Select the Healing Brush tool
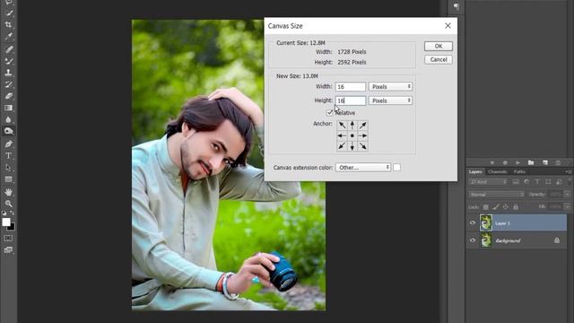The image size is (574, 323). pos(8,49)
